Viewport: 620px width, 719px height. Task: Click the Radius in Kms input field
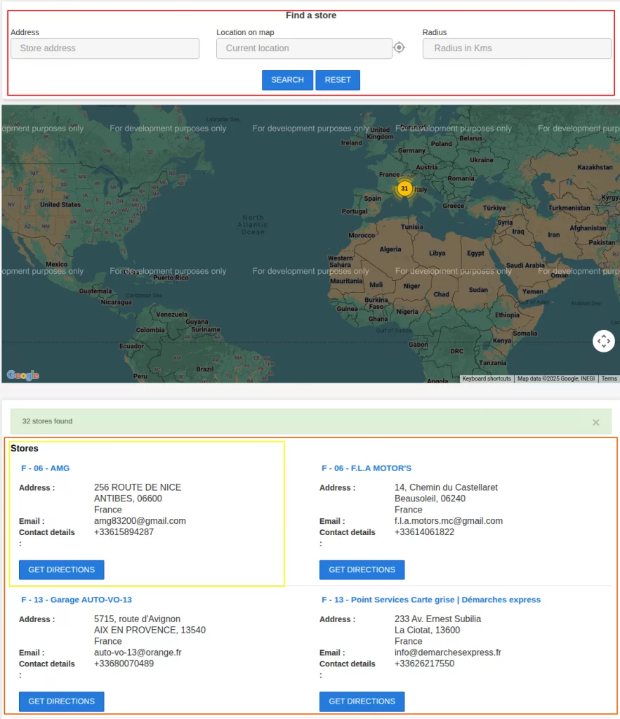pyautogui.click(x=516, y=48)
